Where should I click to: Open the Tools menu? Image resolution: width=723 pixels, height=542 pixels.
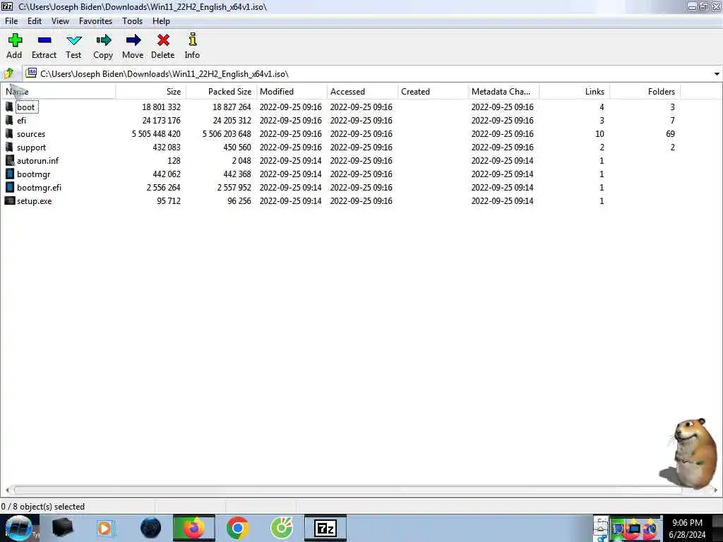pyautogui.click(x=132, y=21)
